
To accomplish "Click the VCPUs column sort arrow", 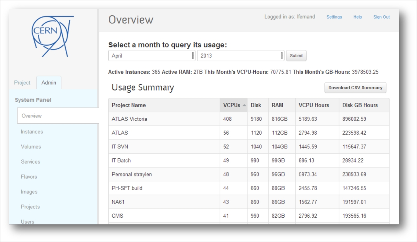I will pos(244,105).
